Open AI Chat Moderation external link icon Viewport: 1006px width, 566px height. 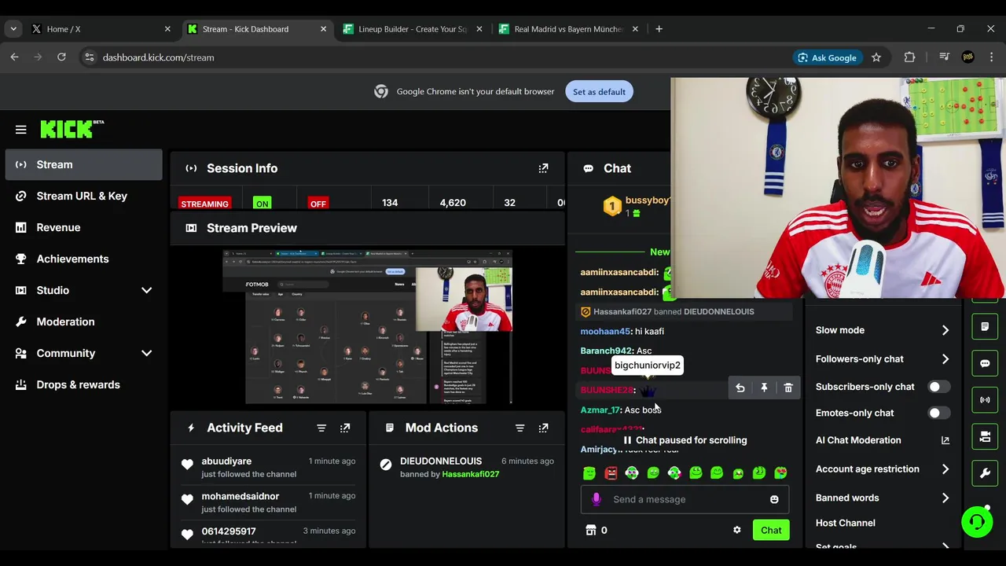945,440
